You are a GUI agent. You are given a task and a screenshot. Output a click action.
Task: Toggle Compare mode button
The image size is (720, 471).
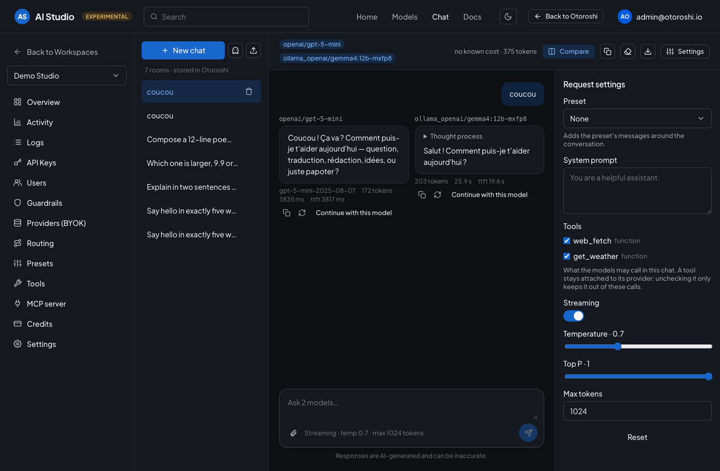click(569, 51)
